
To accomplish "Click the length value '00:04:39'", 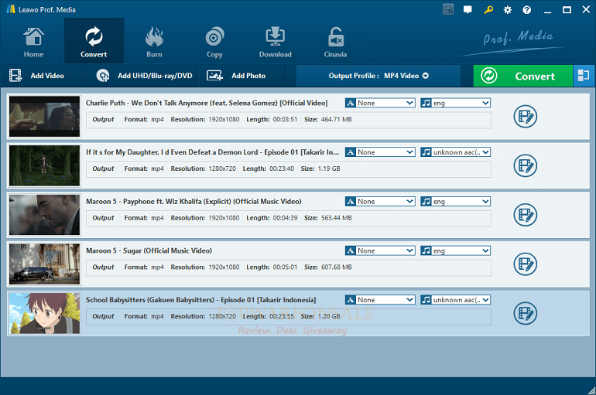I will [285, 218].
